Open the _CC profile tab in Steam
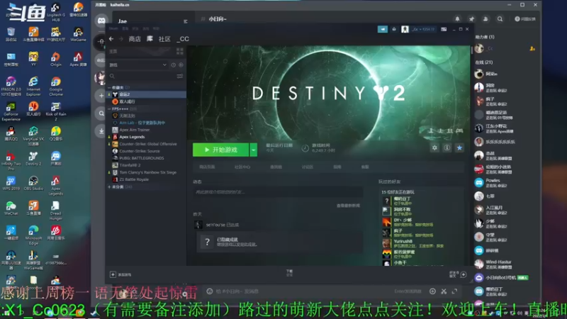This screenshot has height=319, width=567. (183, 39)
